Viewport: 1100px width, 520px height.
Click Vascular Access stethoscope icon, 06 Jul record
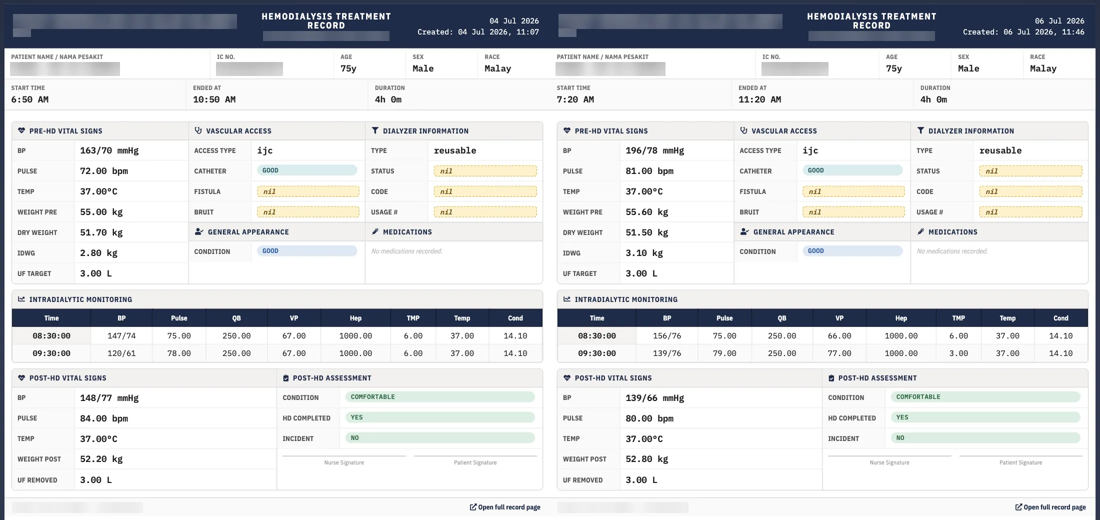[744, 130]
